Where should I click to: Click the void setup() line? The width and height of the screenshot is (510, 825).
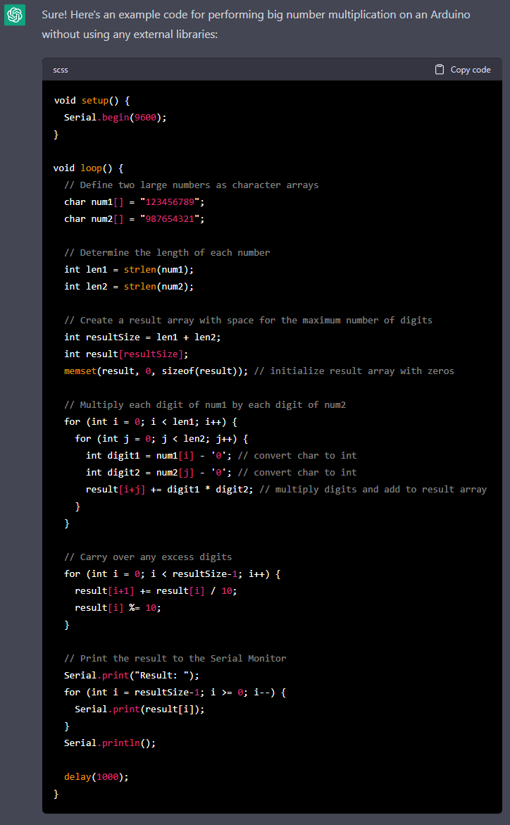click(x=92, y=100)
